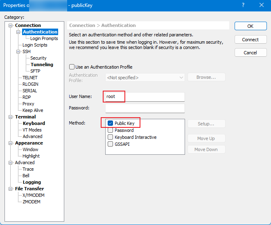Viewport: 271px width, 225px height.
Task: Click the help question mark icon
Action: [243, 5]
